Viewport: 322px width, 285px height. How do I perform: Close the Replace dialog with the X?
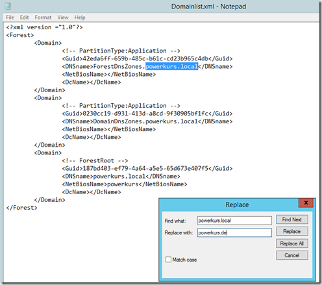pos(306,203)
